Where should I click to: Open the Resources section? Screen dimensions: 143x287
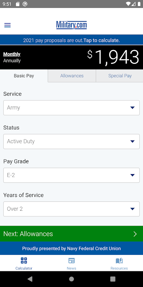[119, 263]
